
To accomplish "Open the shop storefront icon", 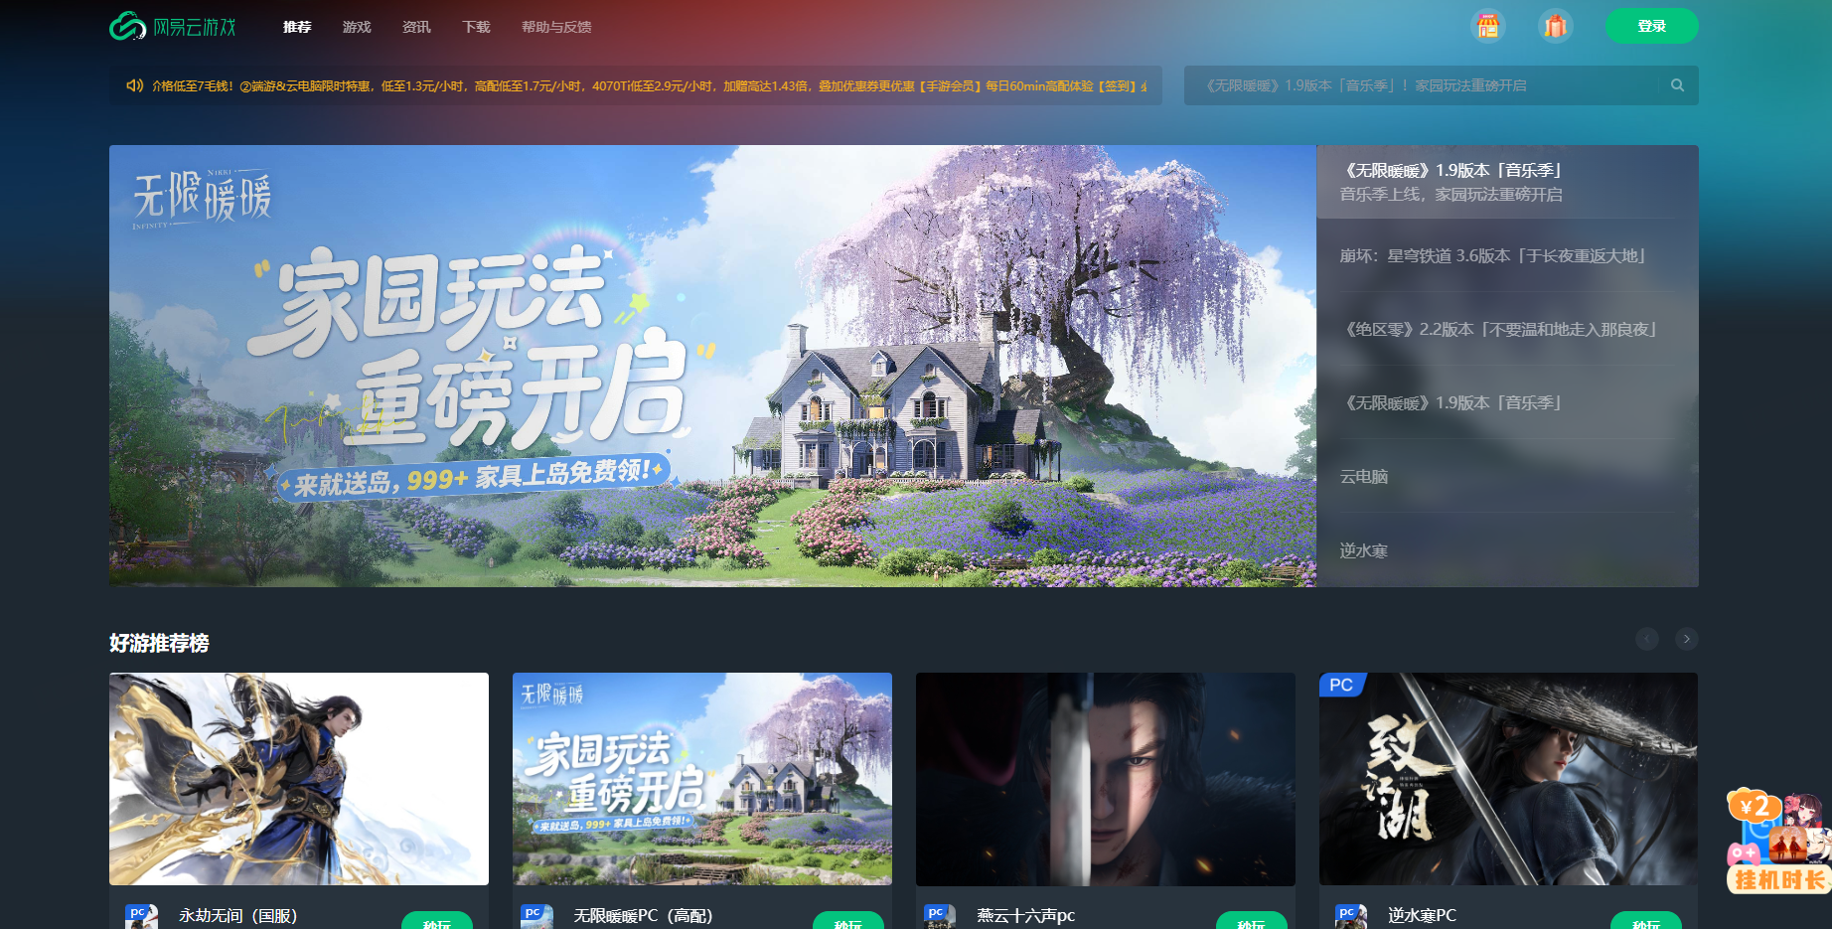I will tap(1487, 26).
